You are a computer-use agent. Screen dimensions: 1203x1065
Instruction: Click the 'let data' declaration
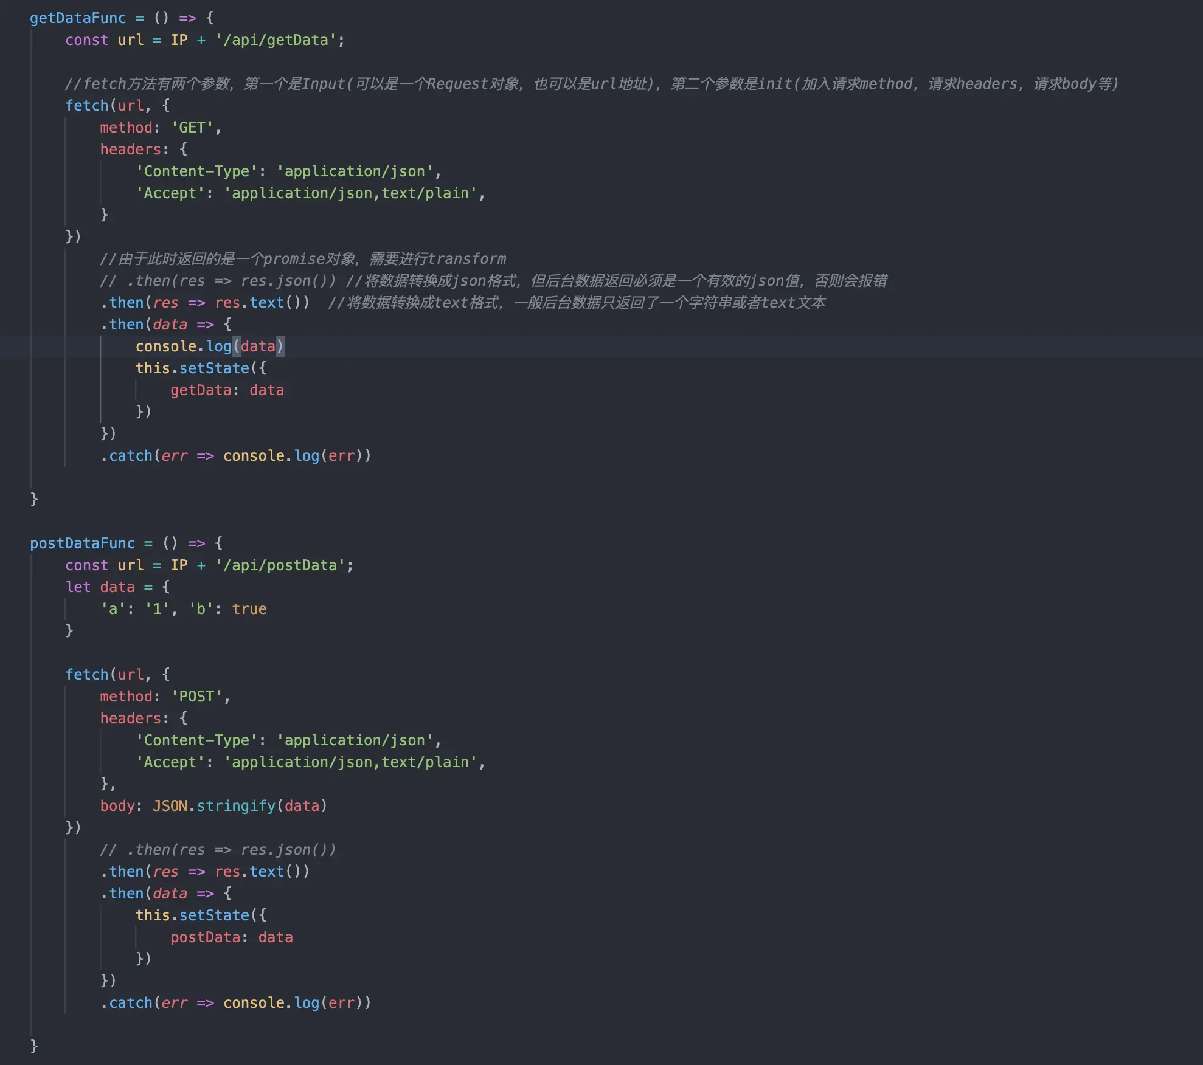tap(100, 587)
